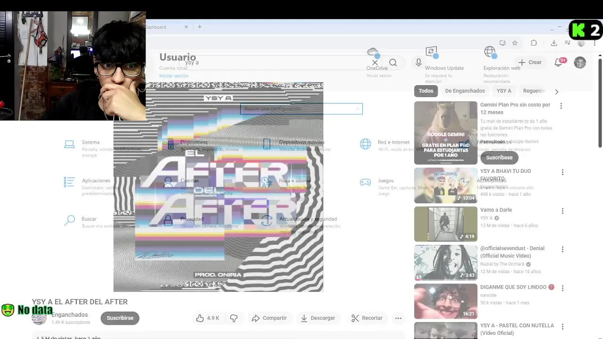Open options for Gemini Plan Pro ad

pos(561,106)
